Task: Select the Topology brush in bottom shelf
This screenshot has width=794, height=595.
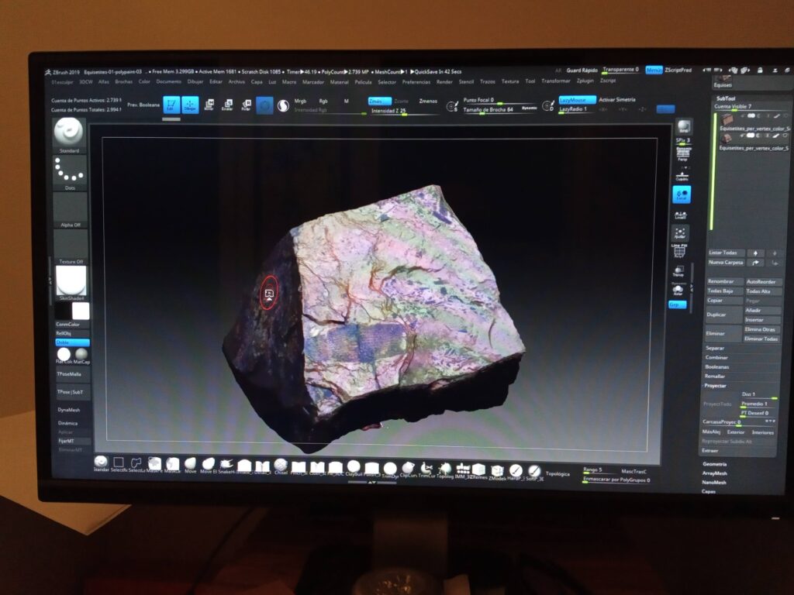Action: click(x=445, y=469)
